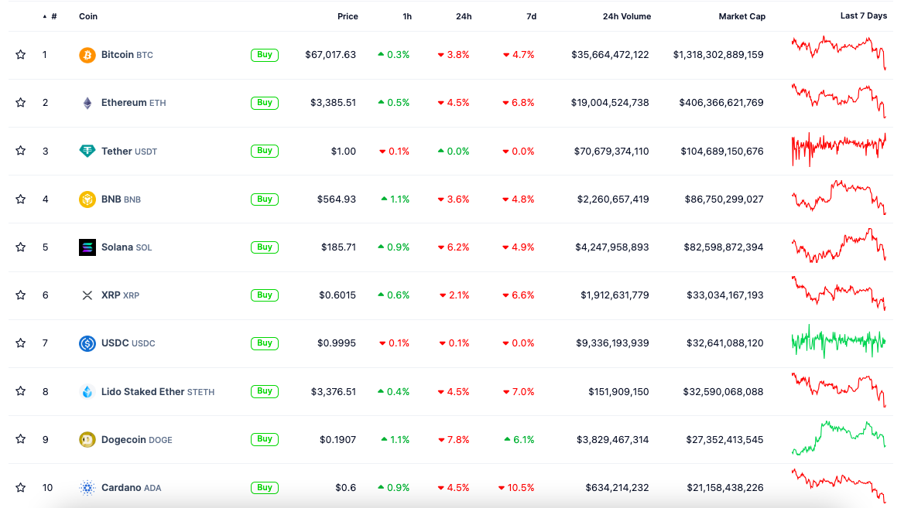View the Solana 7-day sparkline chart
This screenshot has width=911, height=508.
[x=838, y=246]
